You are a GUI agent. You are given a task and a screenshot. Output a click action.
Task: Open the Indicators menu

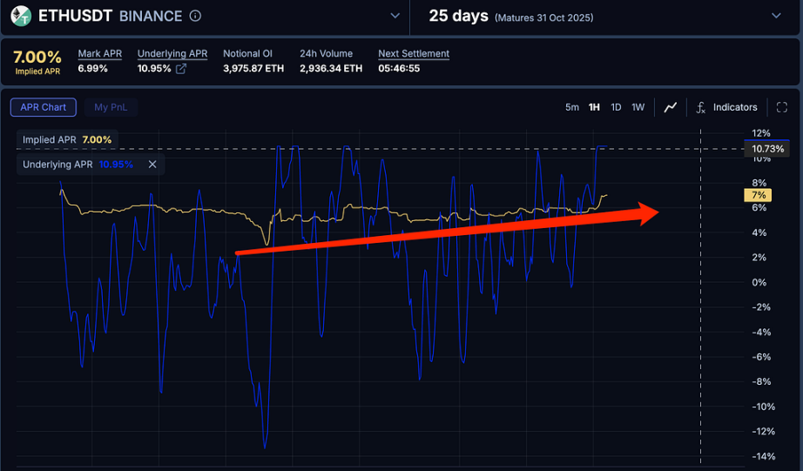click(x=734, y=107)
